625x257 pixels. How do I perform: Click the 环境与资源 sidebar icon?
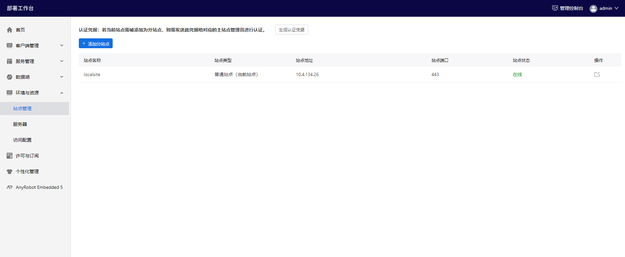(x=10, y=93)
